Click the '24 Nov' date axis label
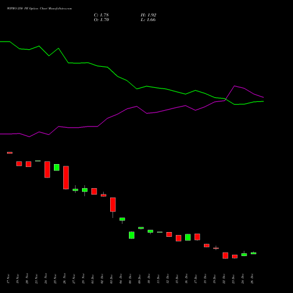293x293 pixels. click(46, 279)
